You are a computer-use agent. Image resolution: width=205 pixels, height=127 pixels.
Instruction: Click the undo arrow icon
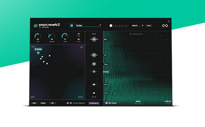[x=163, y=26]
